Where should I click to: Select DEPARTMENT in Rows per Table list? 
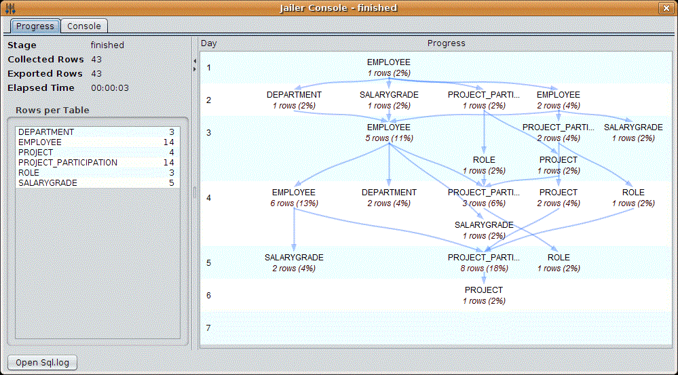click(46, 132)
